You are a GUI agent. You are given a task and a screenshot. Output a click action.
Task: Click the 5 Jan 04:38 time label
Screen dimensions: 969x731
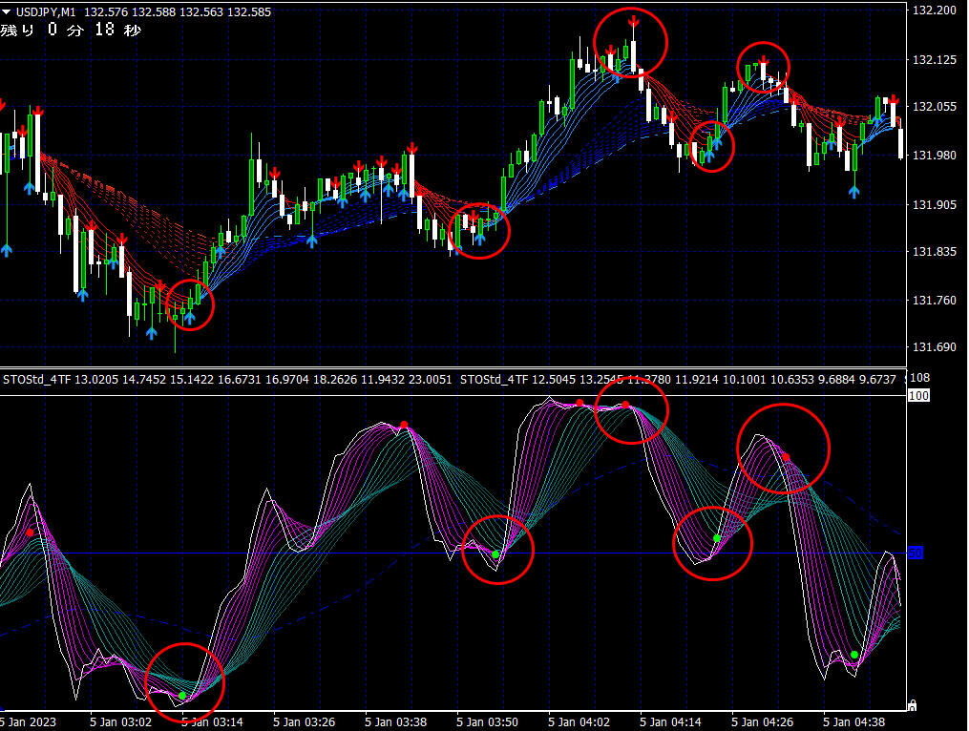[854, 721]
